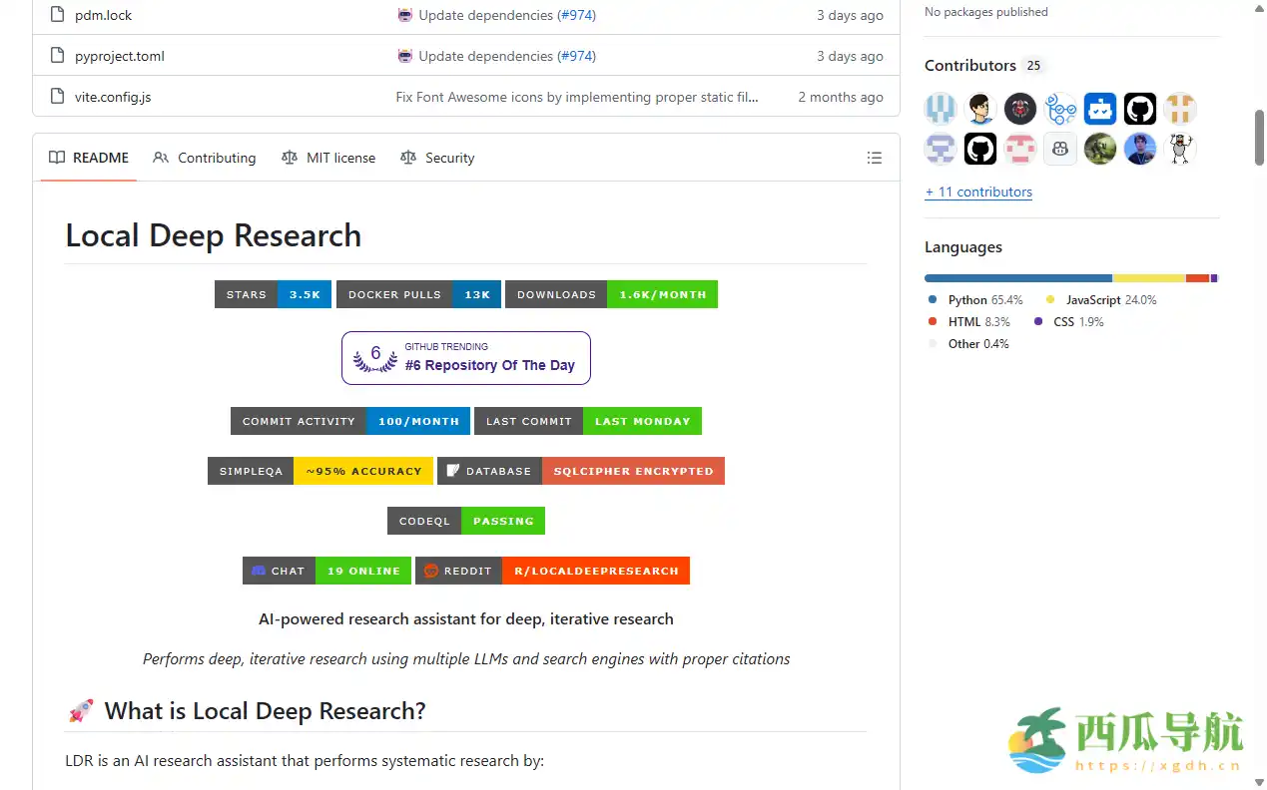This screenshot has height=790, width=1267.
Task: Click the MIT license scales icon
Action: [290, 158]
